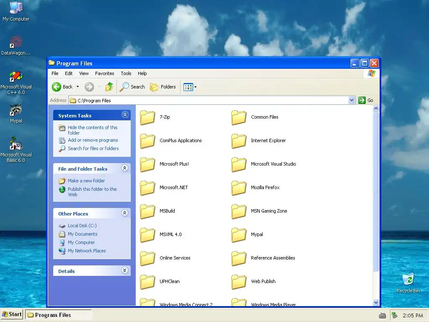Image resolution: width=429 pixels, height=322 pixels.
Task: Click the vertical scrollbar thumb
Action: [376, 191]
